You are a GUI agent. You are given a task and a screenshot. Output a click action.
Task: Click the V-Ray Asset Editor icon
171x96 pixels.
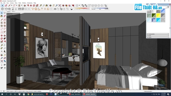point(2,9)
